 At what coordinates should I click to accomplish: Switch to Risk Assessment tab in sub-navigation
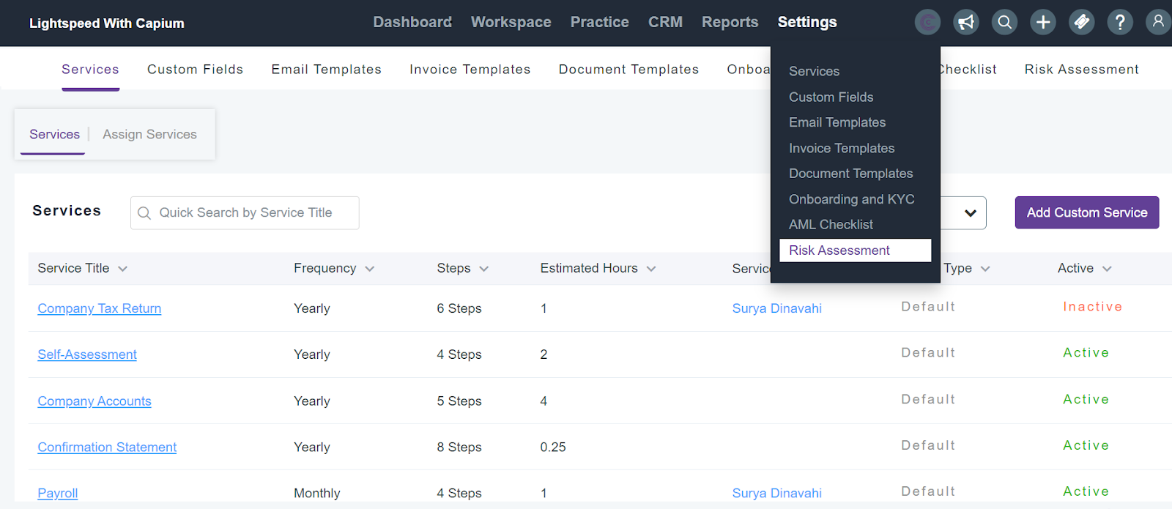1081,70
